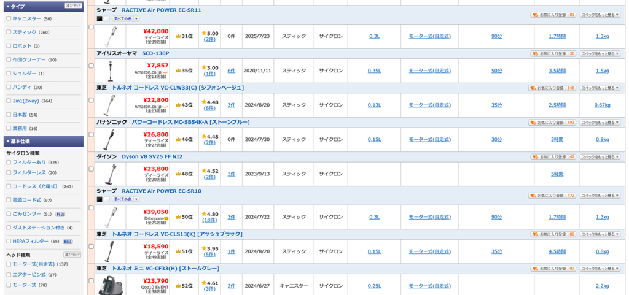Add Dyson V8 to favorites (42)

(553, 157)
